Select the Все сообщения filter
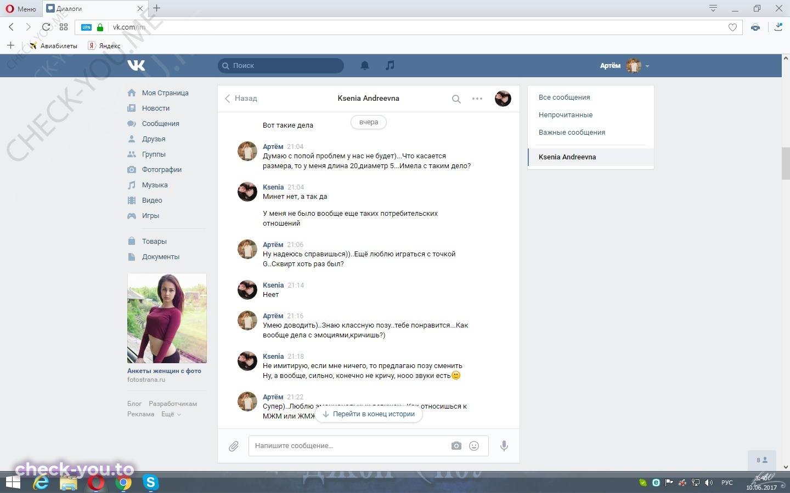The image size is (790, 493). [565, 98]
